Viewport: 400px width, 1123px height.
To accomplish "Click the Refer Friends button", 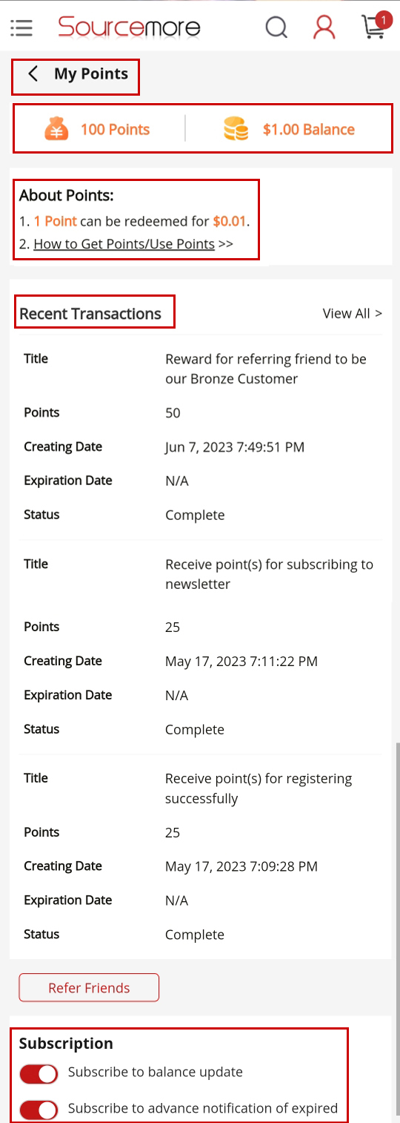I will [89, 987].
